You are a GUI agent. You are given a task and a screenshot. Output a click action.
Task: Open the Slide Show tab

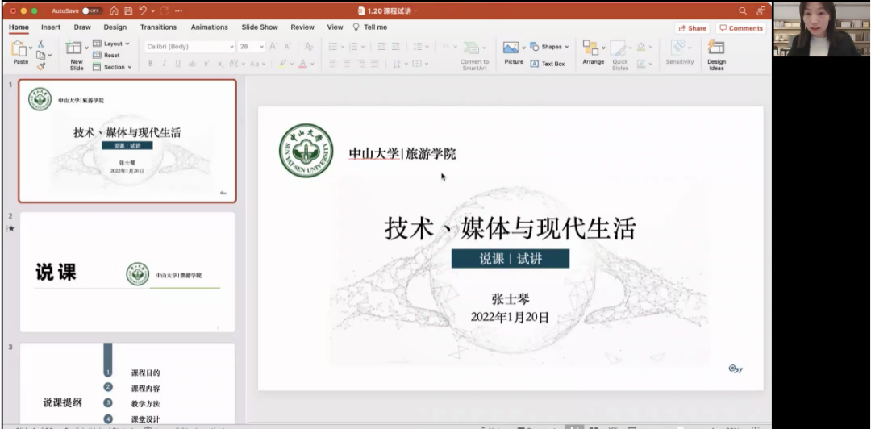click(x=259, y=27)
